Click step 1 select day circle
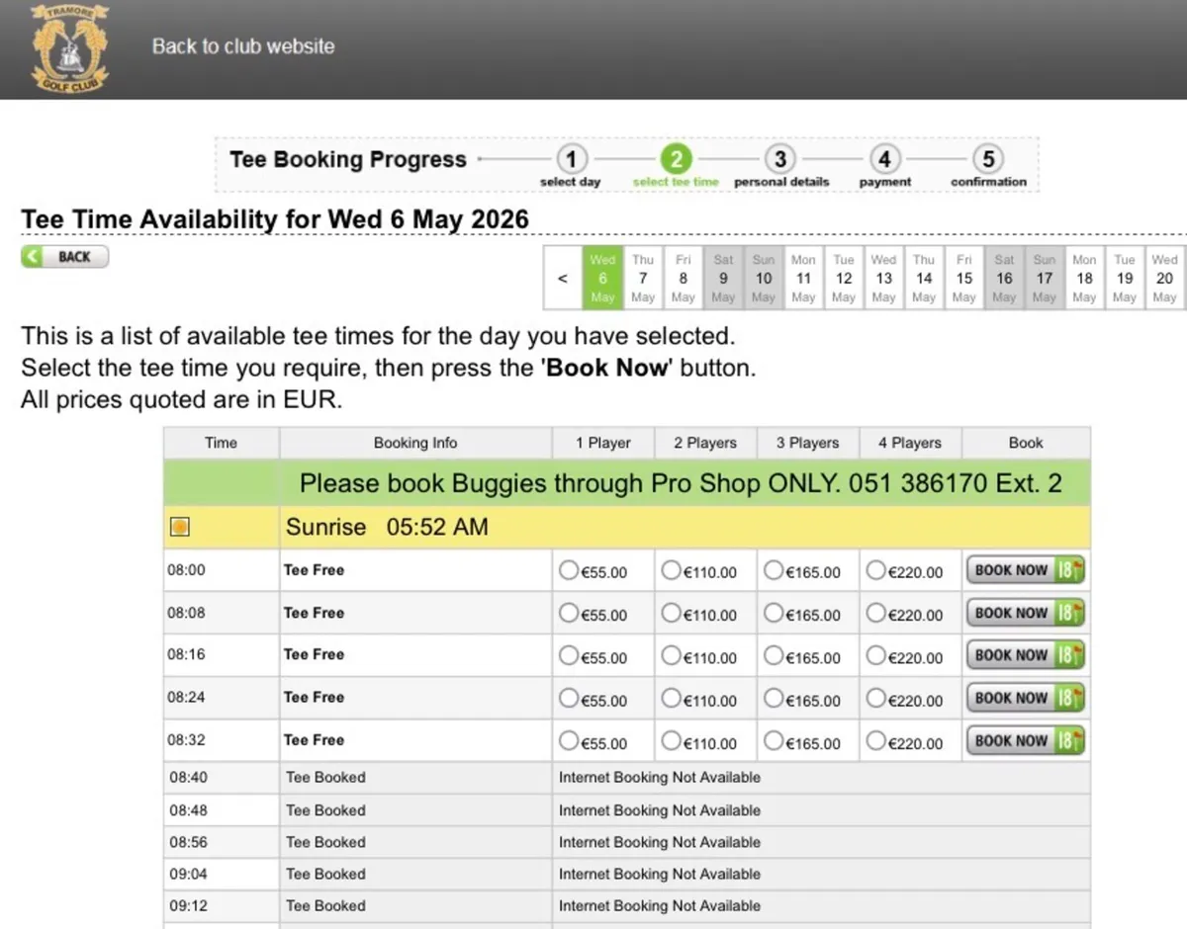Viewport: 1187px width, 929px height. point(571,159)
